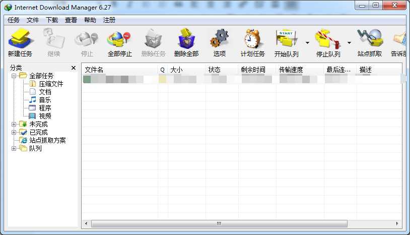Select 程序 category
The image size is (410, 235).
coord(40,108)
